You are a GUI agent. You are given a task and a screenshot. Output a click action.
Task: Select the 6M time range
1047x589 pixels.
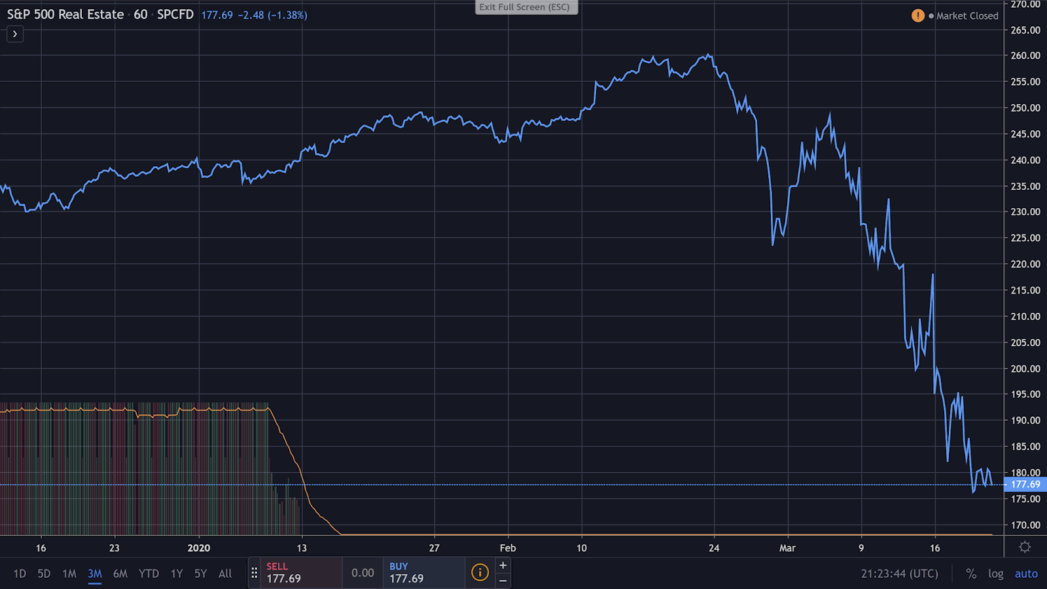(120, 574)
